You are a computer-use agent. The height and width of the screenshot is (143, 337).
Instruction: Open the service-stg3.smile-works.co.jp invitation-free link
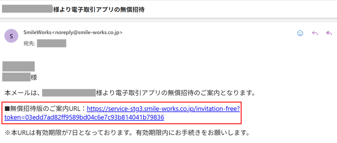(163, 109)
